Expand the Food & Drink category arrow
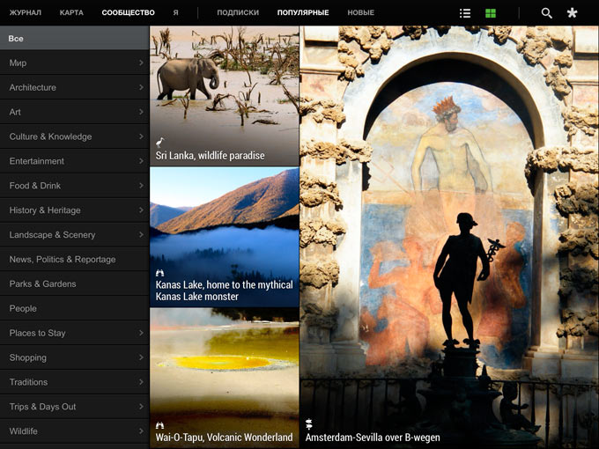This screenshot has width=599, height=449. click(x=141, y=186)
